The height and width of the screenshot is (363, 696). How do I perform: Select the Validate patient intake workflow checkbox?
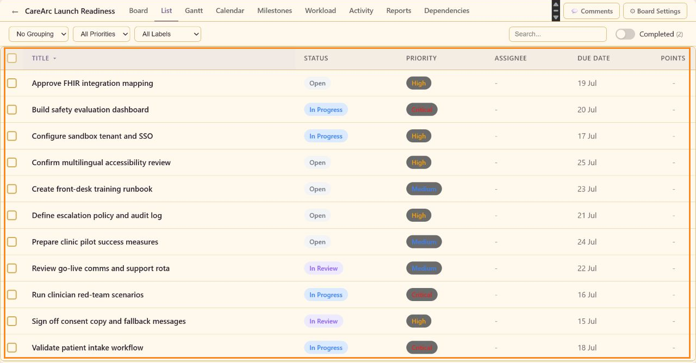point(12,348)
